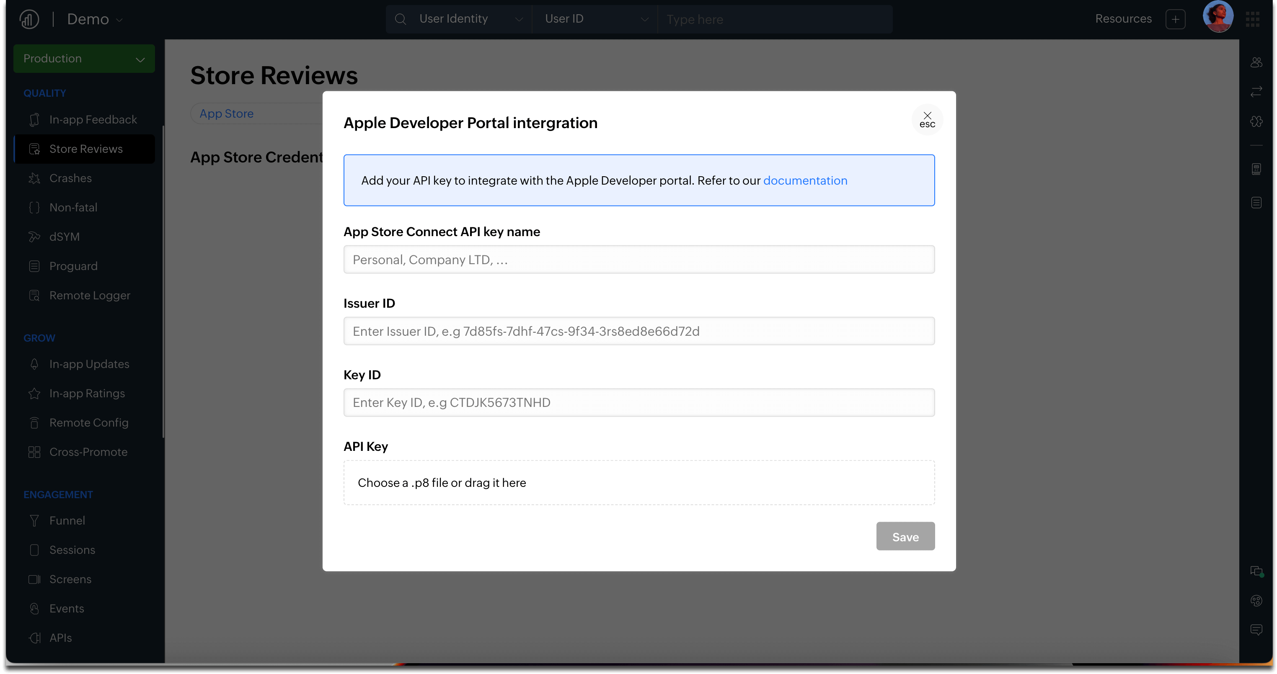
Task: Expand the User Identity dropdown
Action: click(471, 19)
